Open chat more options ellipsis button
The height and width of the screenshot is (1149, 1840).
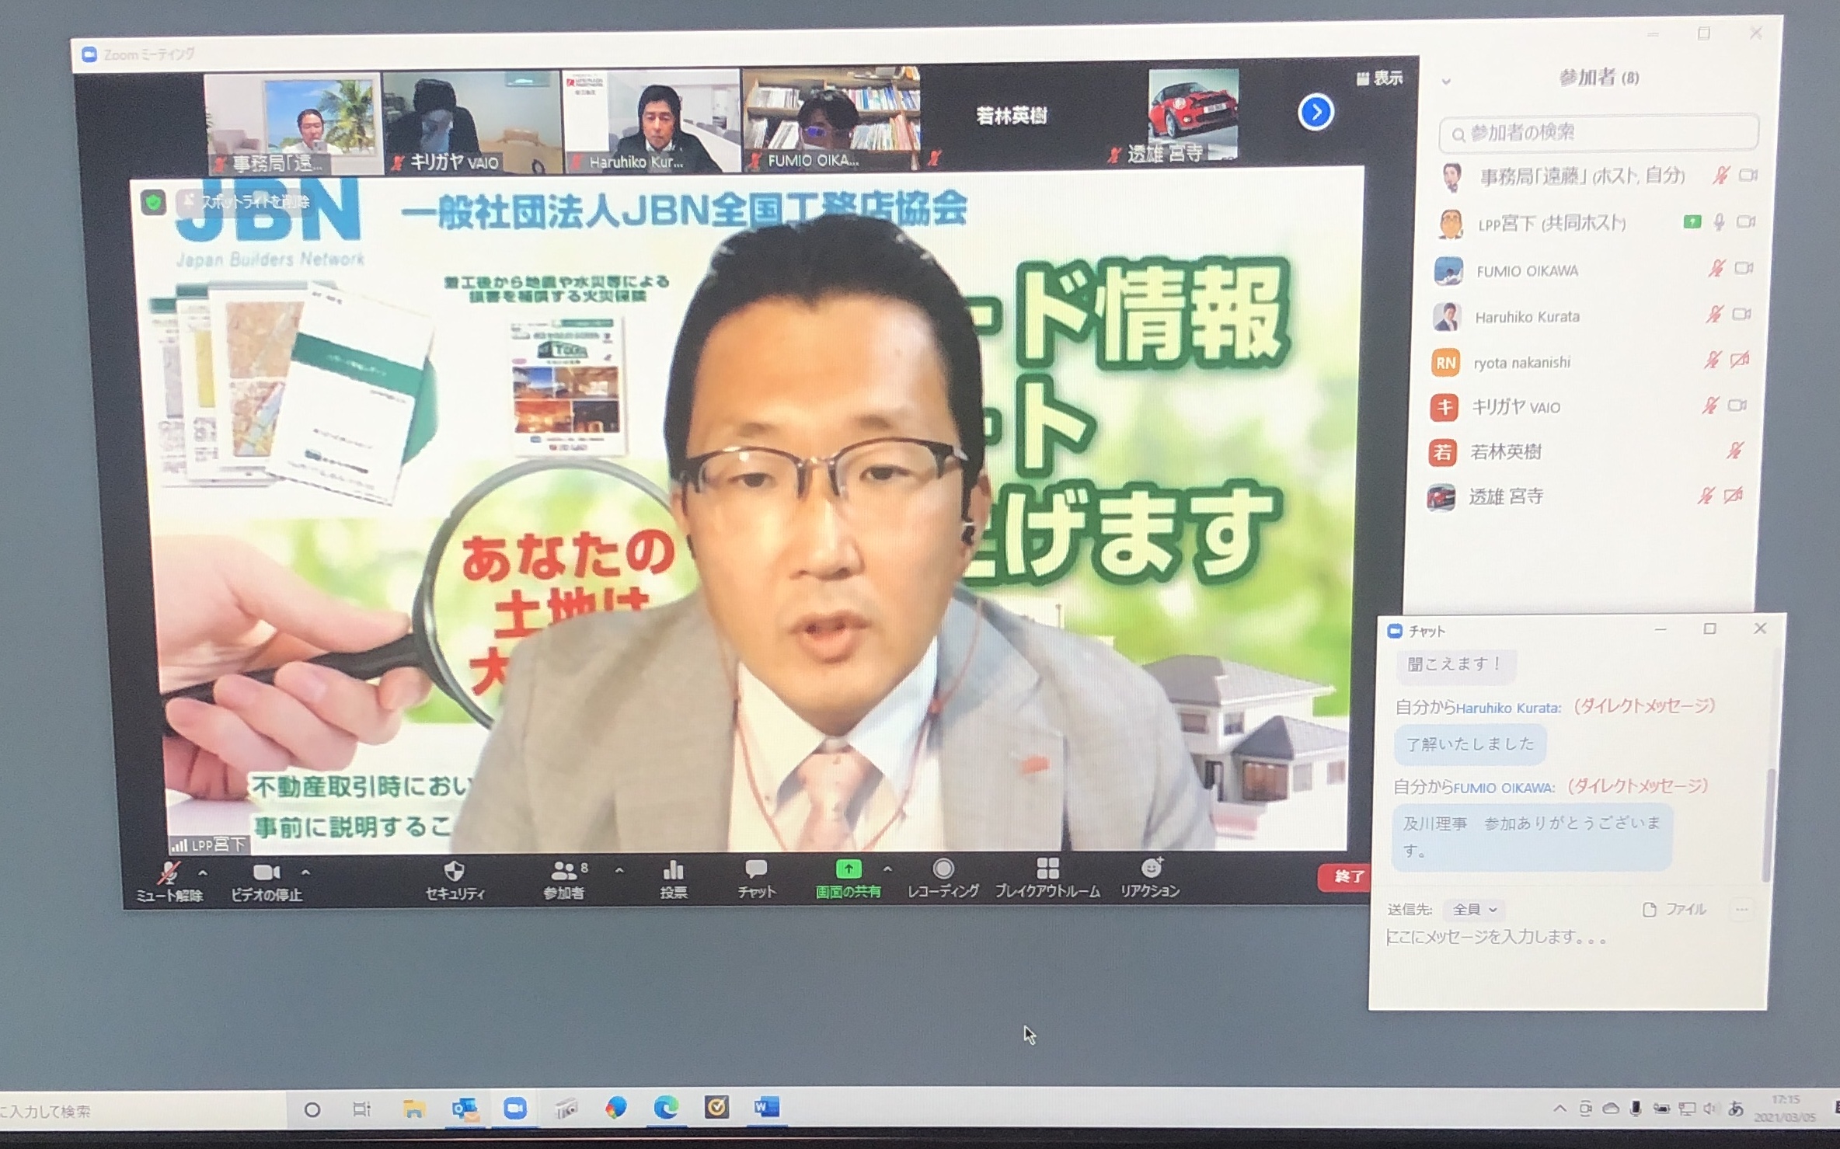point(1742,909)
